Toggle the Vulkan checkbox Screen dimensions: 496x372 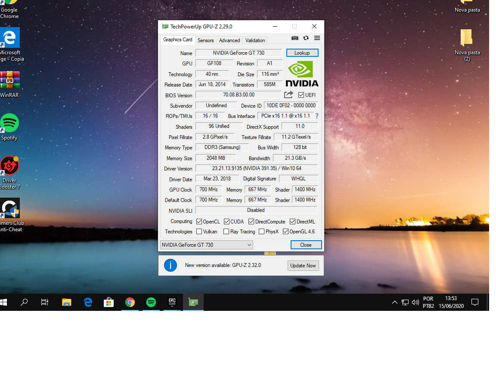tap(199, 232)
